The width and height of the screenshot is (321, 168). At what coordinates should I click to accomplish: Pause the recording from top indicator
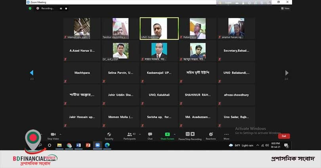click(x=61, y=8)
